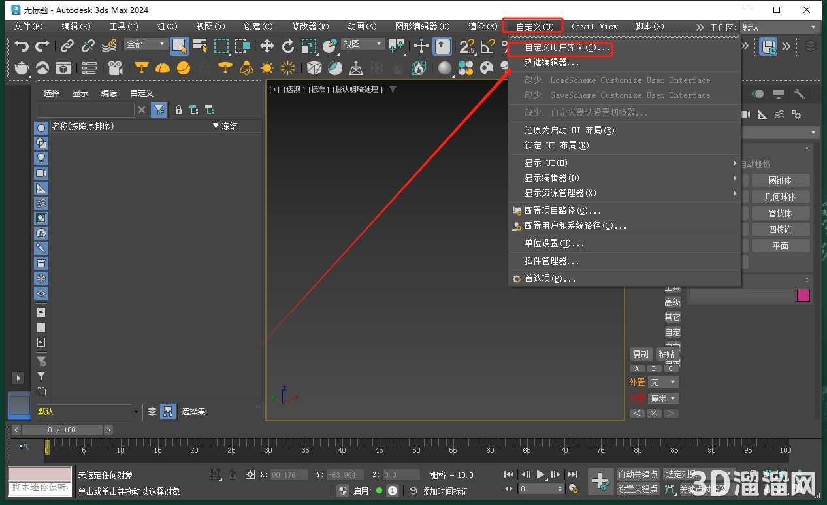Screen dimensions: 827x505
Task: Open the Systems gears icon in Create panel
Action: 796,114
